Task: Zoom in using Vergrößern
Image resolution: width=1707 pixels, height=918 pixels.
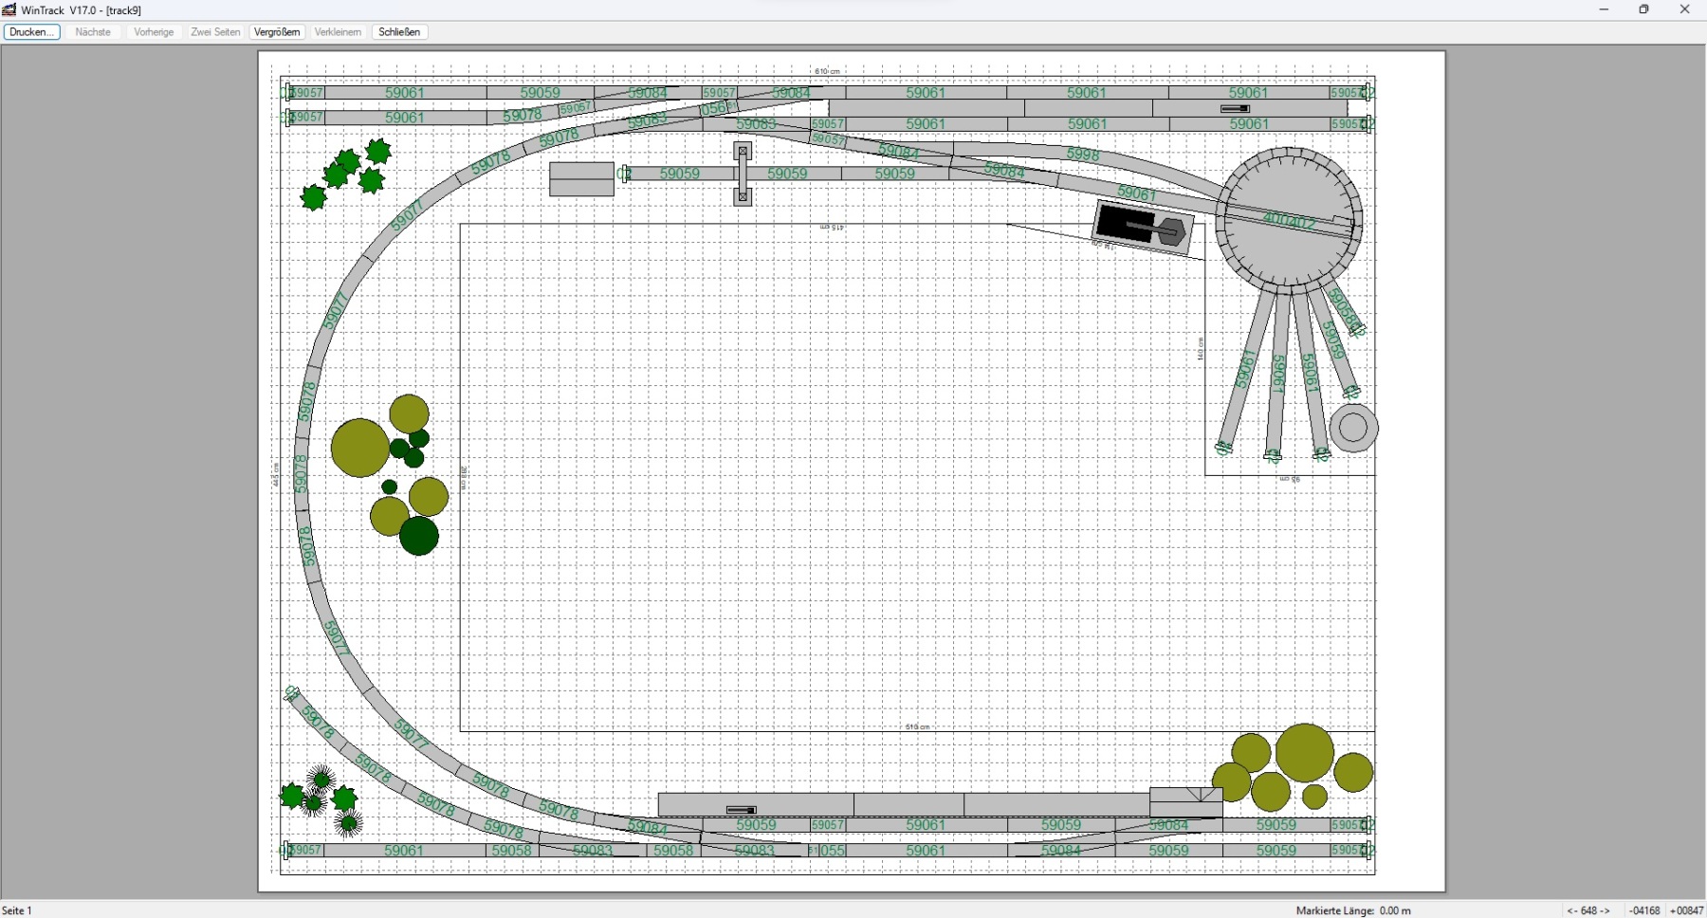Action: (277, 32)
